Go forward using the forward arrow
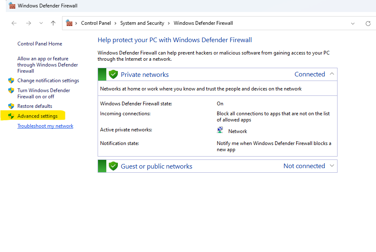The width and height of the screenshot is (376, 252). tap(29, 23)
